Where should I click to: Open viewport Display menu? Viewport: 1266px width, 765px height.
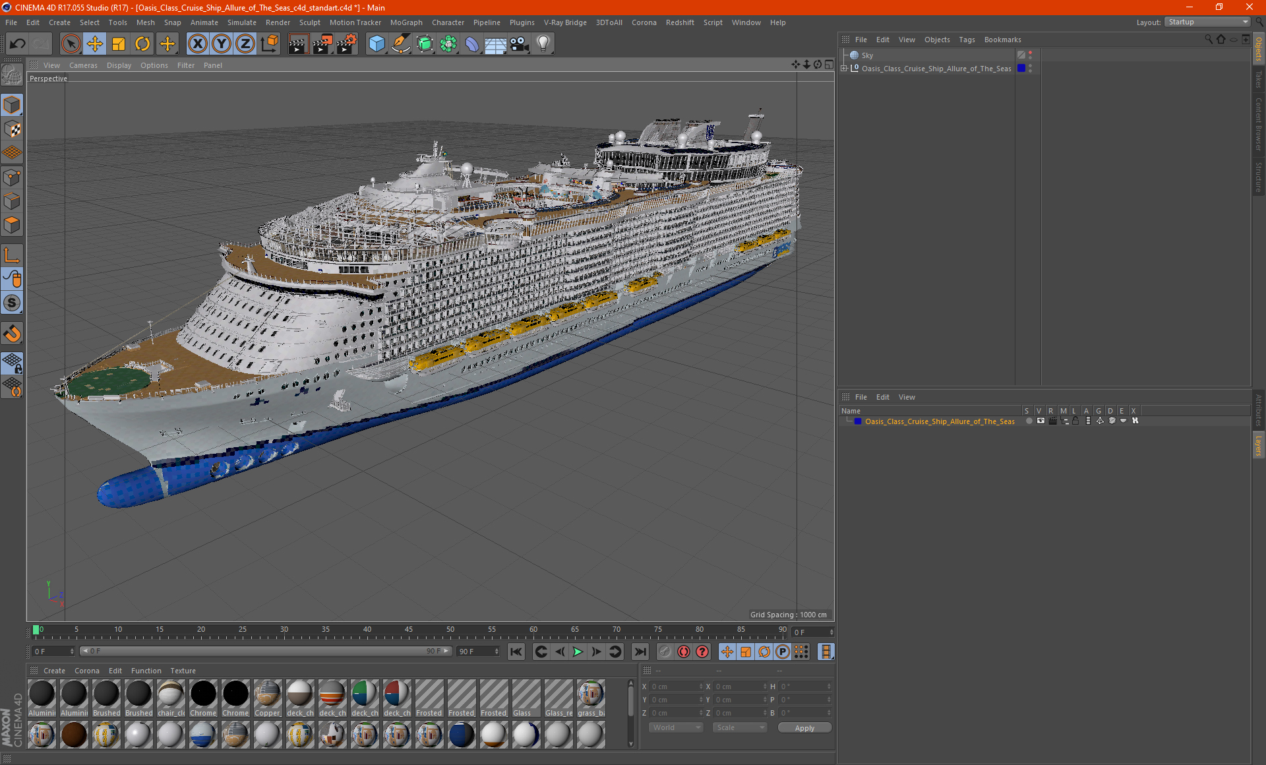click(119, 65)
